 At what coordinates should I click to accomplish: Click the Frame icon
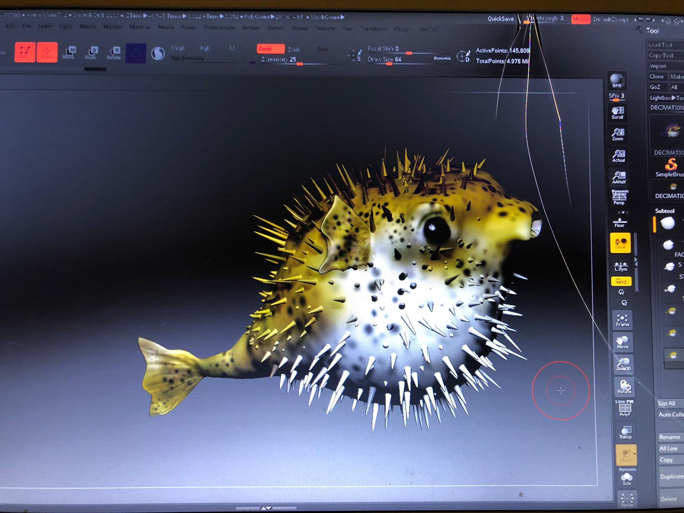coord(622,320)
